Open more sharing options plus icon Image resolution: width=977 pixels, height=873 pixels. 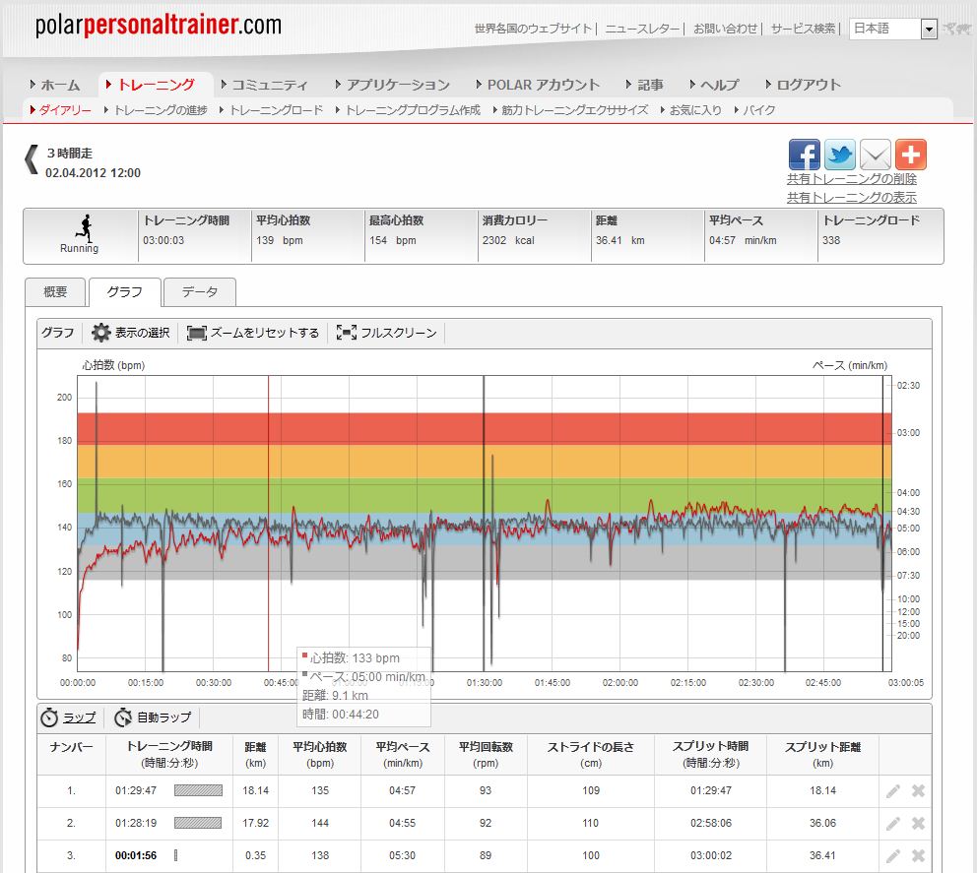910,155
